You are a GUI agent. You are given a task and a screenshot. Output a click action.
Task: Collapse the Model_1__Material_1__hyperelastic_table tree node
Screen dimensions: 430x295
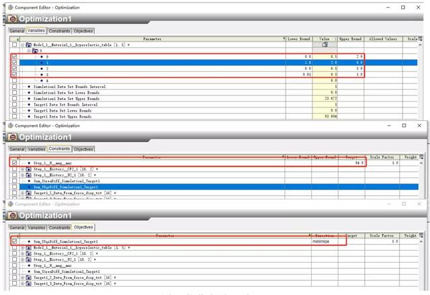(22, 44)
